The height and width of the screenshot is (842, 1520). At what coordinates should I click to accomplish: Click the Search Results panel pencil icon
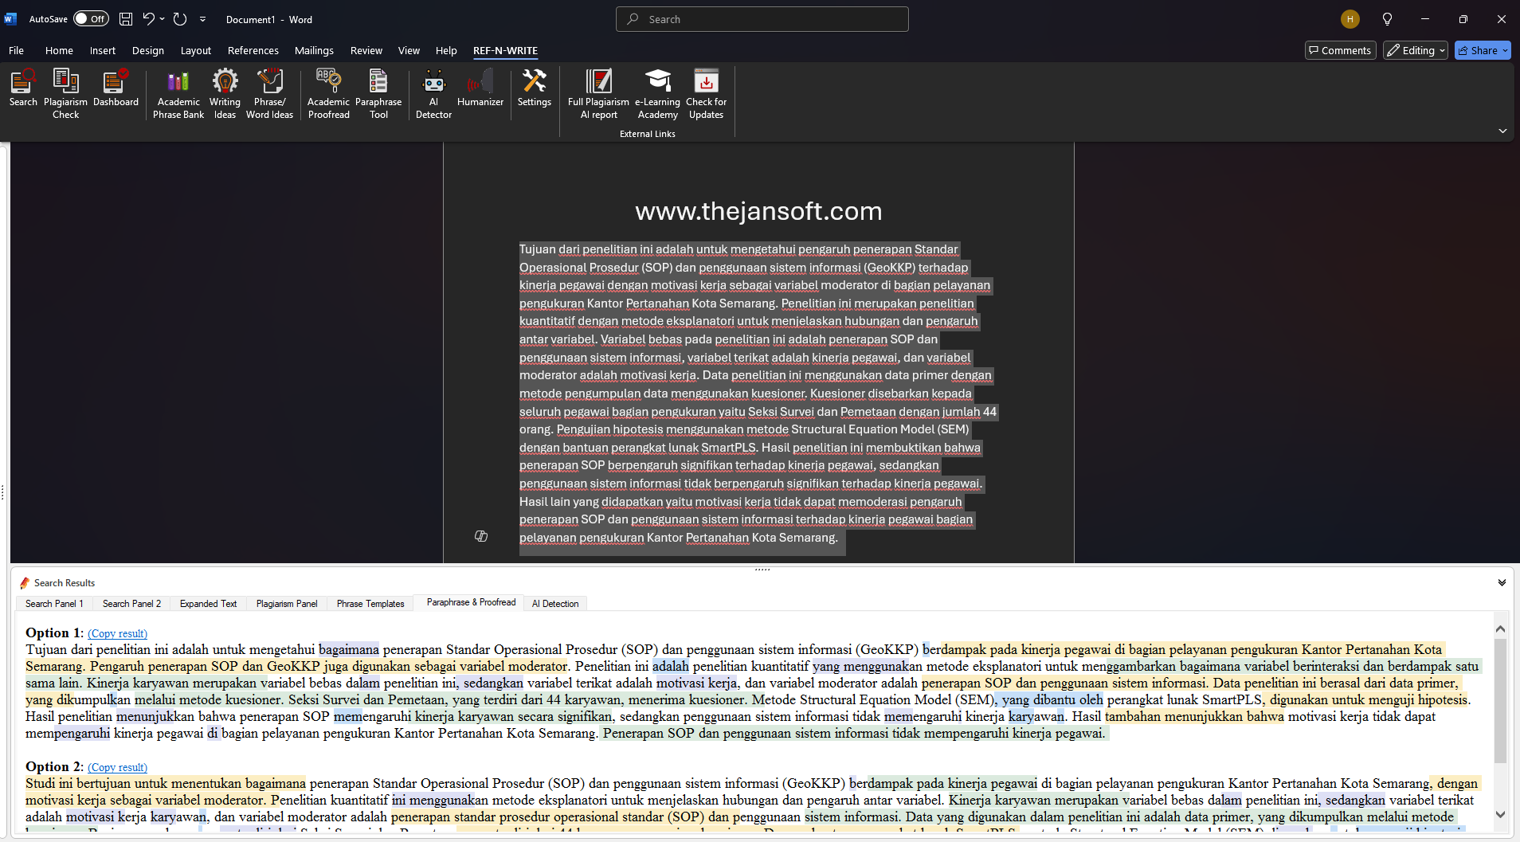click(x=25, y=583)
